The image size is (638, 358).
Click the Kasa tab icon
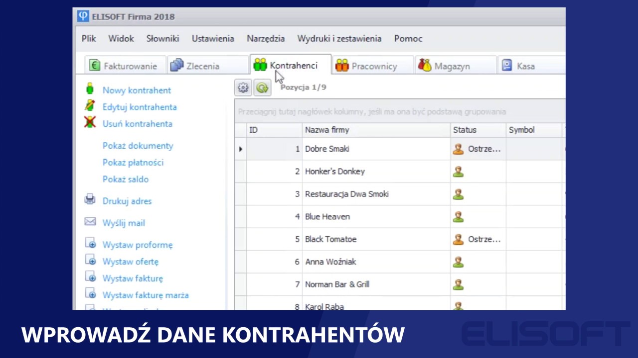click(507, 66)
